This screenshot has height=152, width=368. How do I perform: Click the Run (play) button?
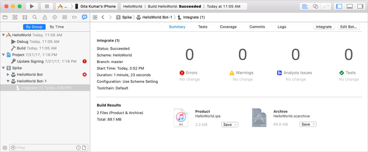(x=32, y=6)
